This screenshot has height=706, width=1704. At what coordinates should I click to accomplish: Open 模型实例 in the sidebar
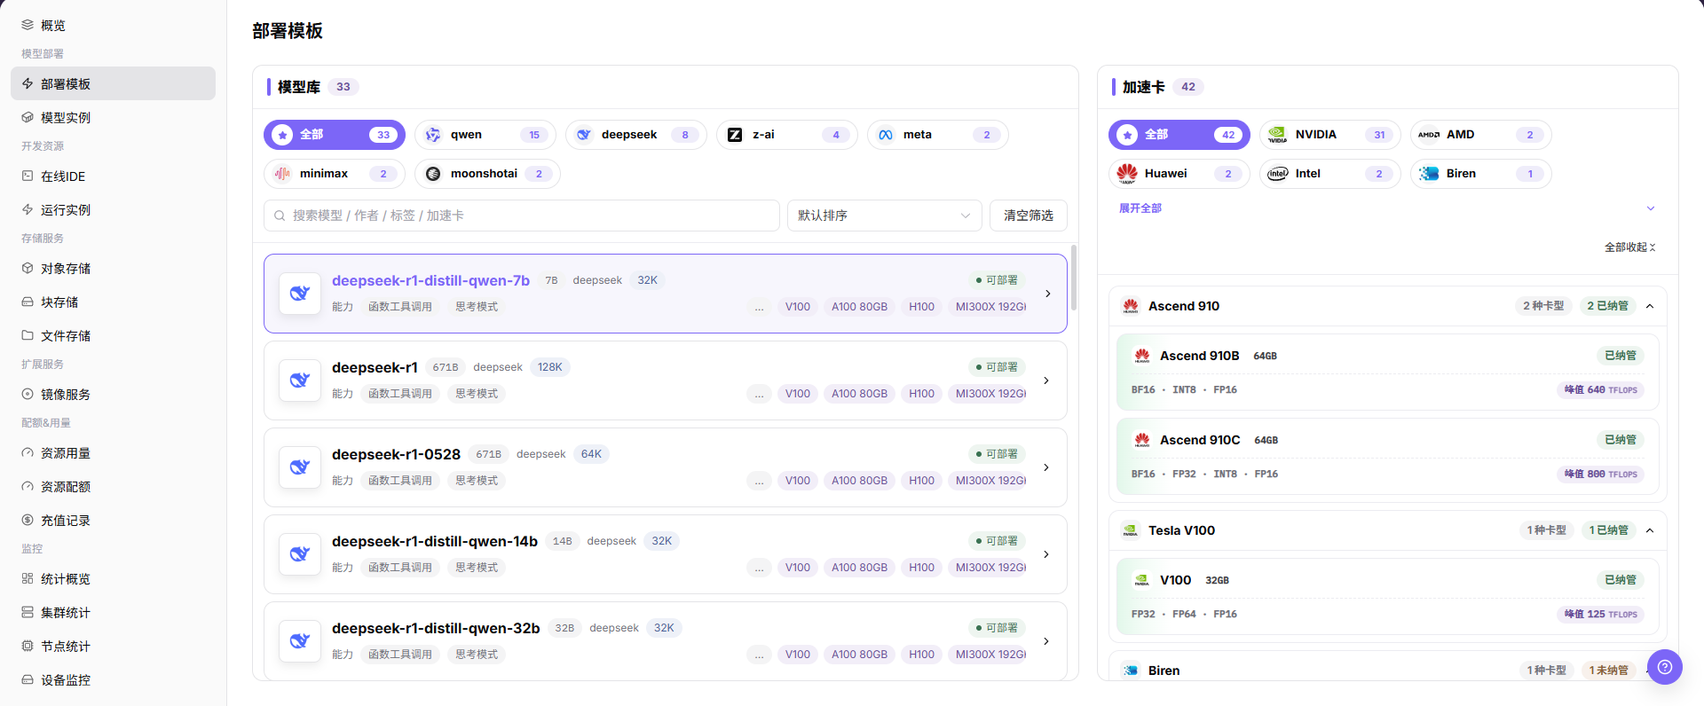(113, 117)
